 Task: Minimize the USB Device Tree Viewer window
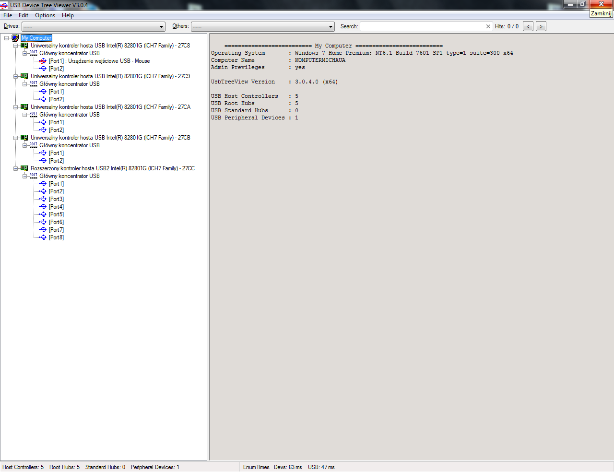point(570,4)
